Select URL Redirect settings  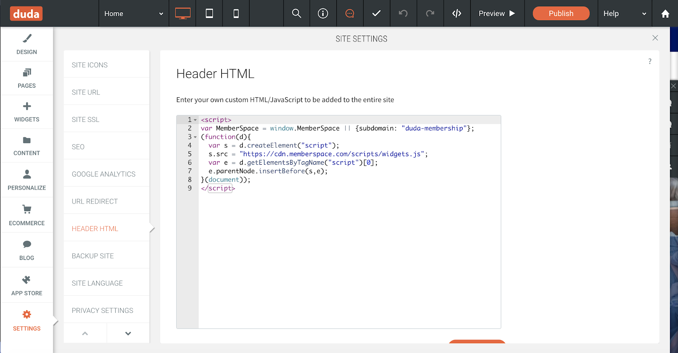106,201
